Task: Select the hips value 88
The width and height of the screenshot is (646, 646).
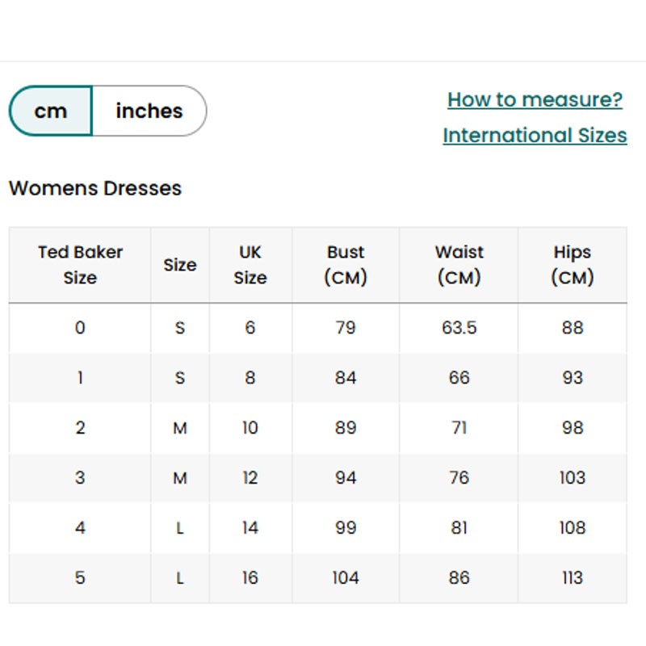Action: point(573,328)
